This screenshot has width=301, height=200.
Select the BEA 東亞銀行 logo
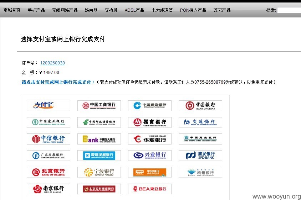[x=150, y=189]
